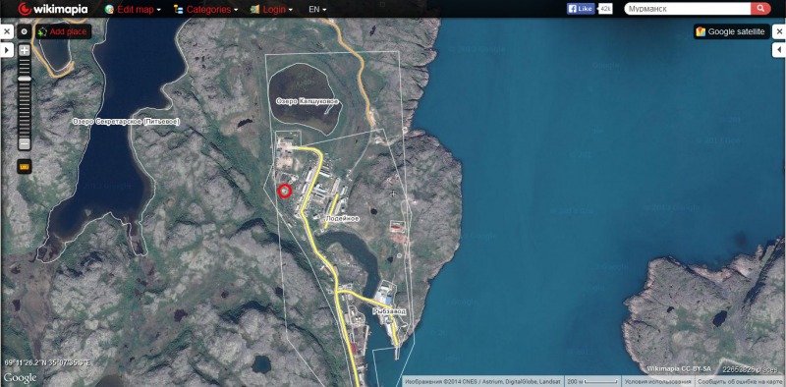Click the red circled map marker
The image size is (786, 387).
click(x=285, y=191)
